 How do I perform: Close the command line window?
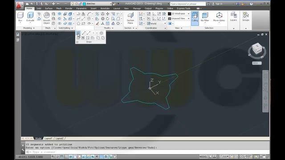click(x=23, y=145)
